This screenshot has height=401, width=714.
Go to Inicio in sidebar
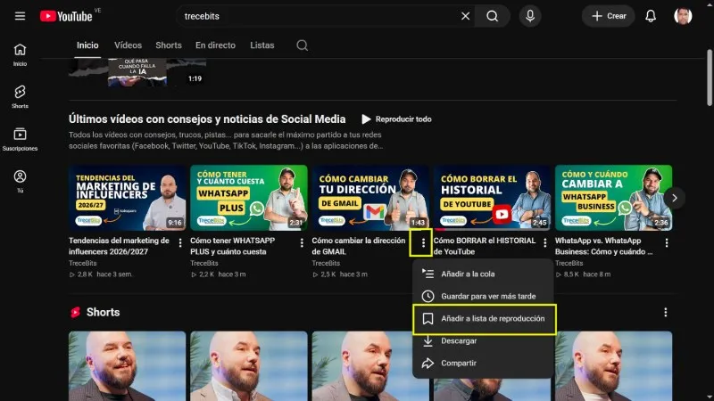coord(20,54)
